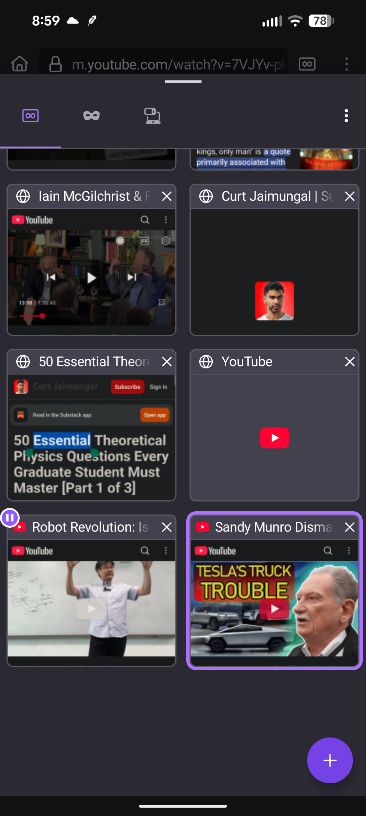The width and height of the screenshot is (366, 816).
Task: Close the Robot Revolution tab
Action: (167, 527)
